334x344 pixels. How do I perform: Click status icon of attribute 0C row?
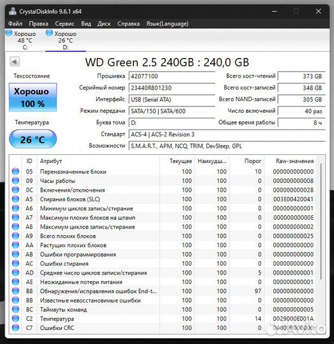15,190
